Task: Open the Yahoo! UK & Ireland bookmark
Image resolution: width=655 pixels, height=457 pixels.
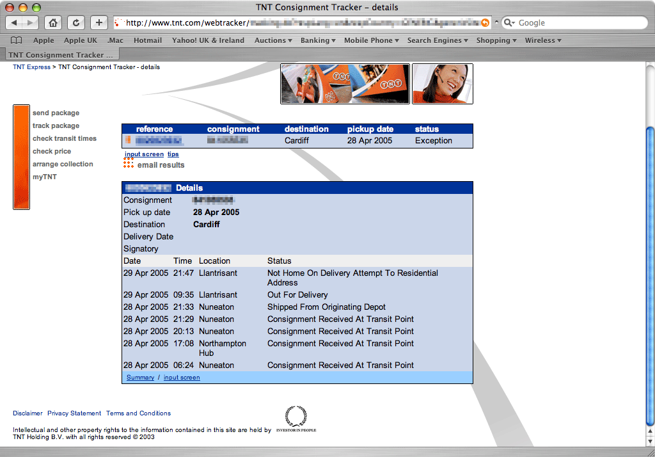Action: (x=208, y=40)
